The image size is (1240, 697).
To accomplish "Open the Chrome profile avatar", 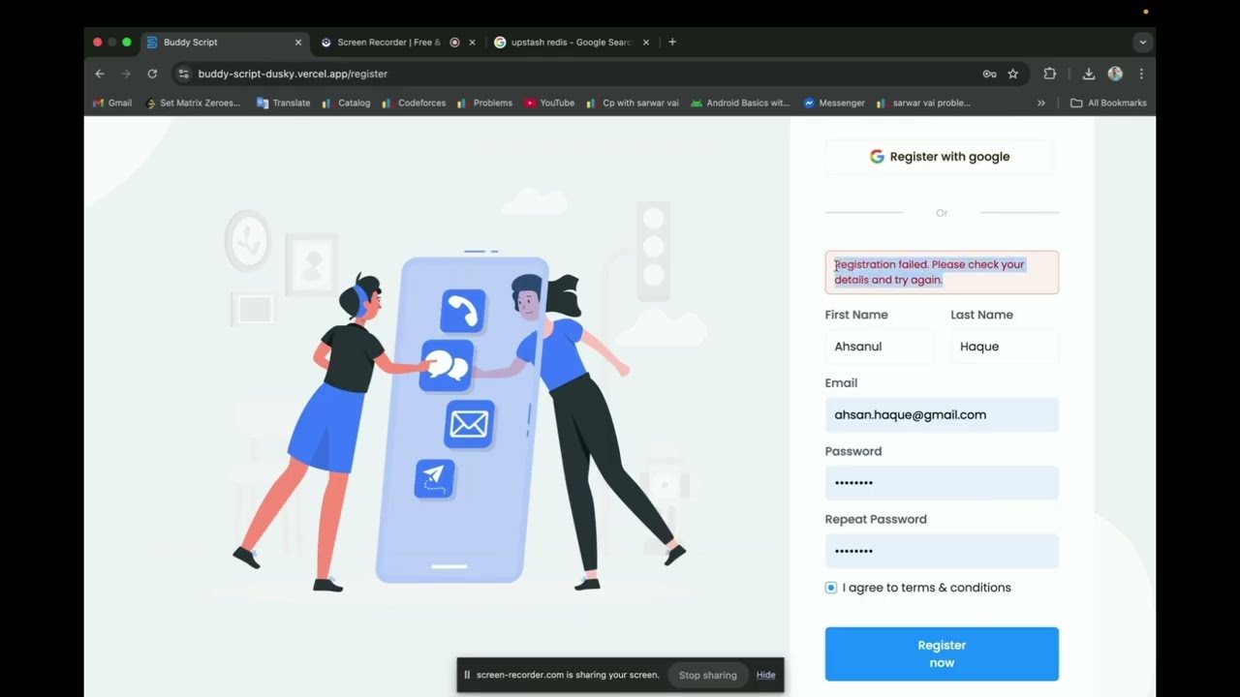I will [x=1115, y=74].
